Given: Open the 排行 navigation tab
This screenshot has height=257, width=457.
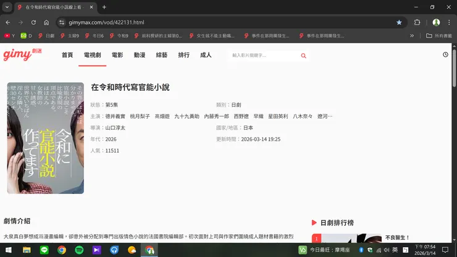Looking at the screenshot, I should point(184,55).
